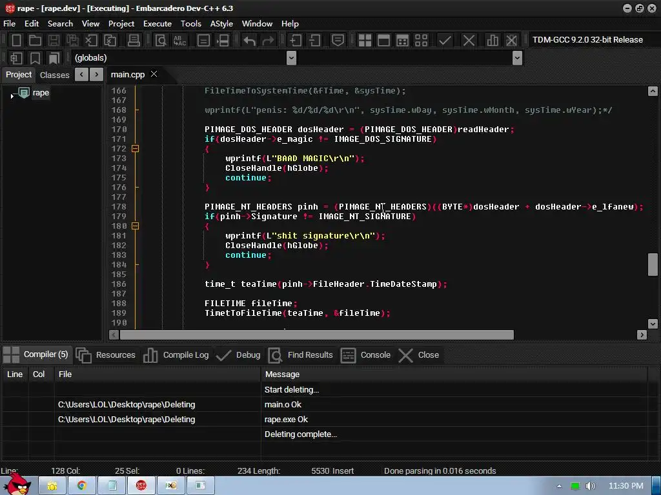The image size is (661, 495).
Task: Open the Angry Birds Start button
Action: [x=17, y=485]
